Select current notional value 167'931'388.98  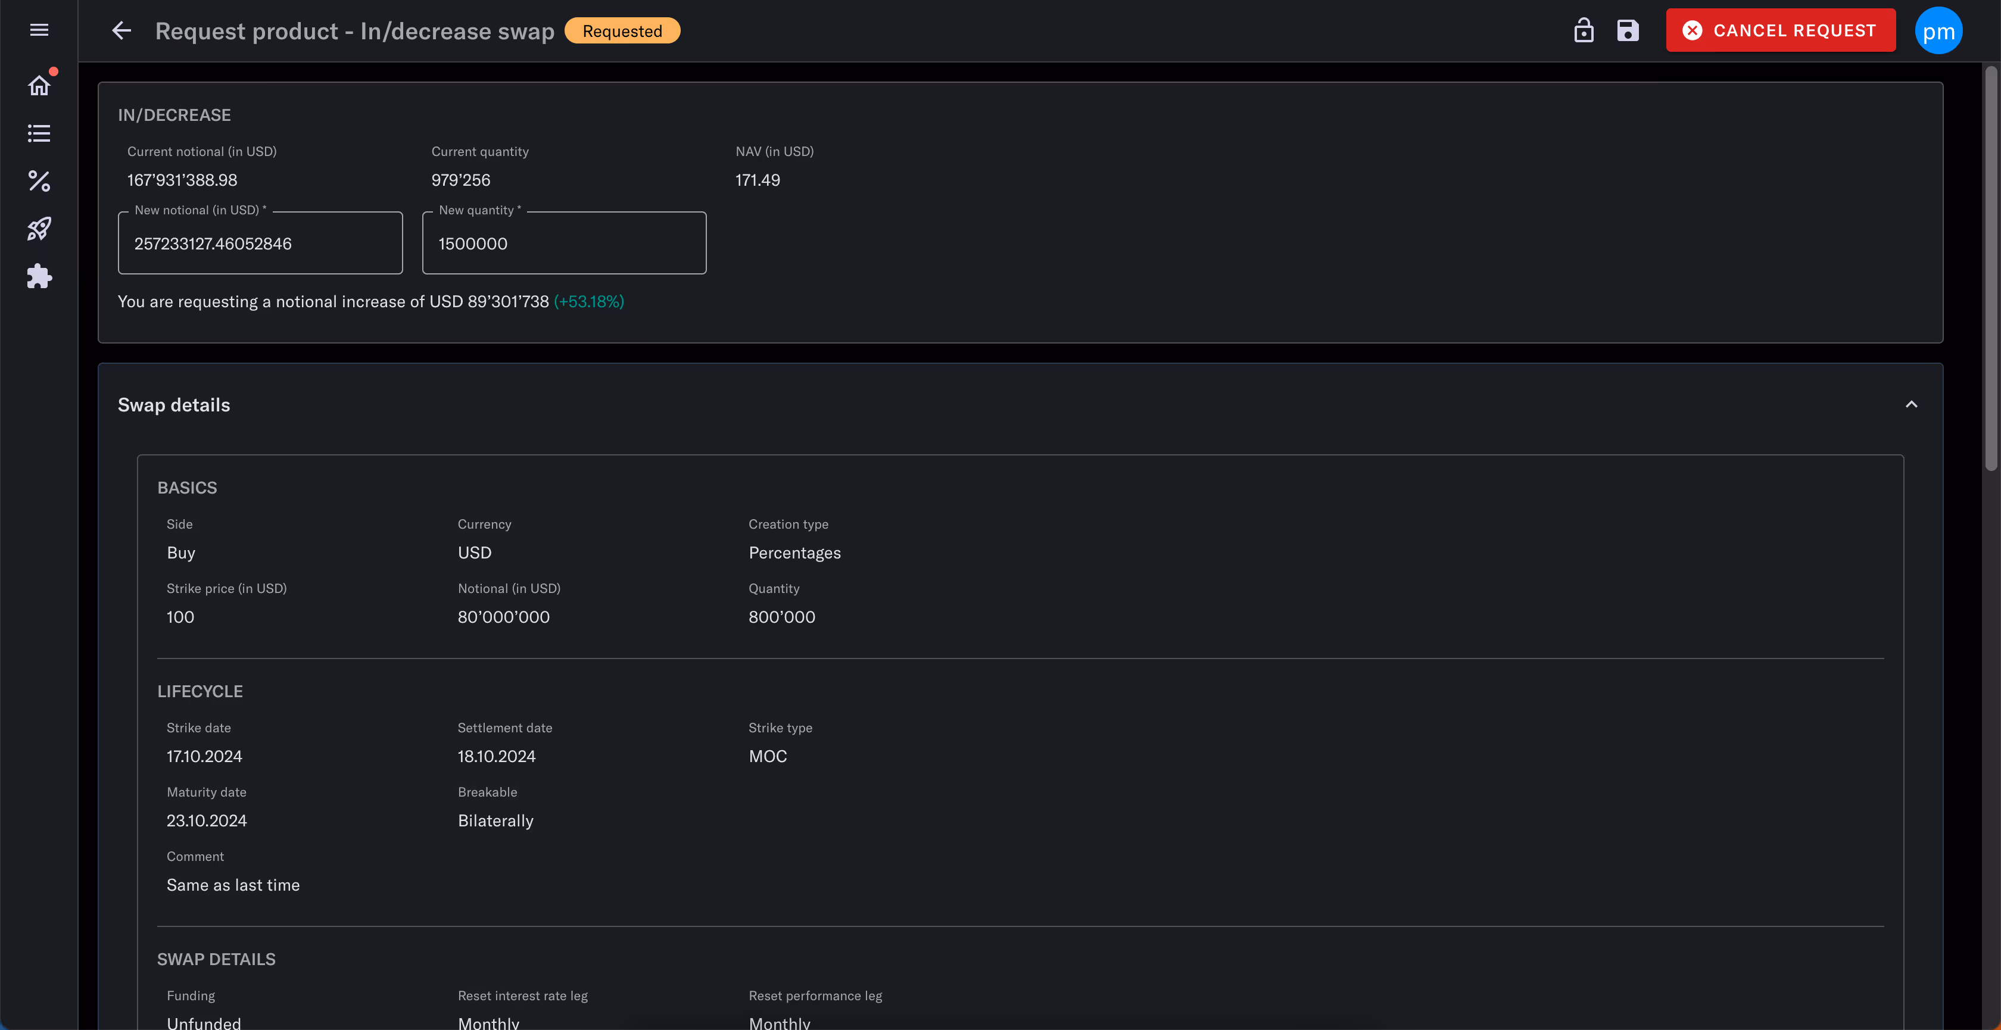click(183, 180)
